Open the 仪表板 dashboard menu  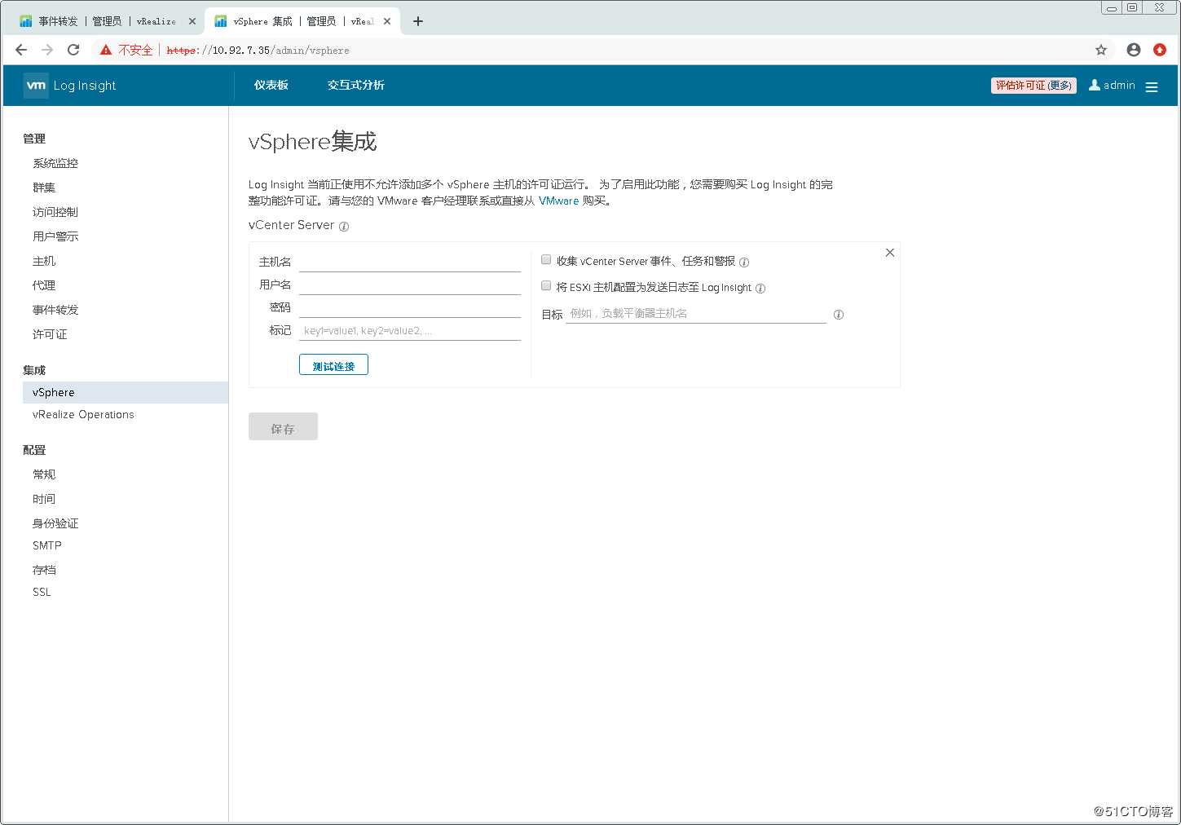(271, 85)
